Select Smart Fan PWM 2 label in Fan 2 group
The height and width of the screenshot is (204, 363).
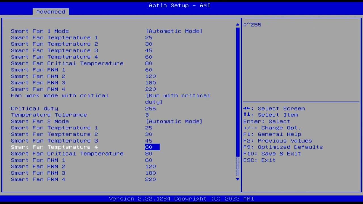[x=38, y=167]
